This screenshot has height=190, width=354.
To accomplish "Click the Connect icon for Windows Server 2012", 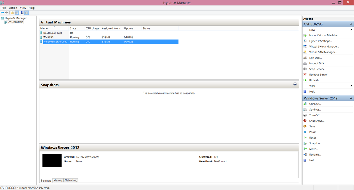I will [305, 104].
